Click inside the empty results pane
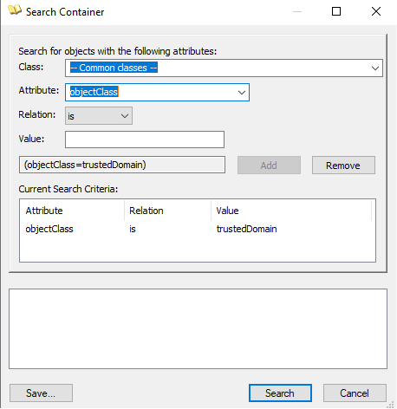 click(x=198, y=328)
